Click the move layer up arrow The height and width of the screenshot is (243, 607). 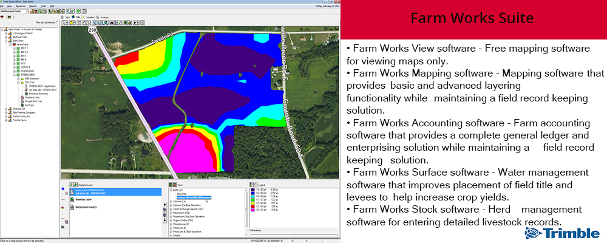tap(164, 205)
